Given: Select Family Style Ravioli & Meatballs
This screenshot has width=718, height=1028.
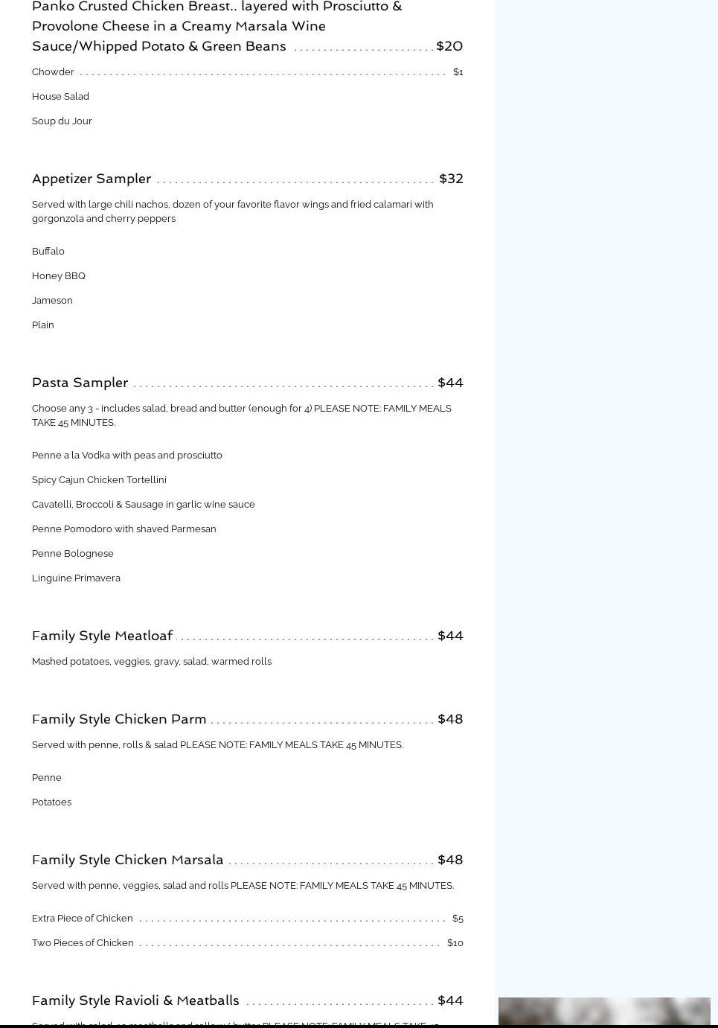Looking at the screenshot, I should click(135, 1000).
